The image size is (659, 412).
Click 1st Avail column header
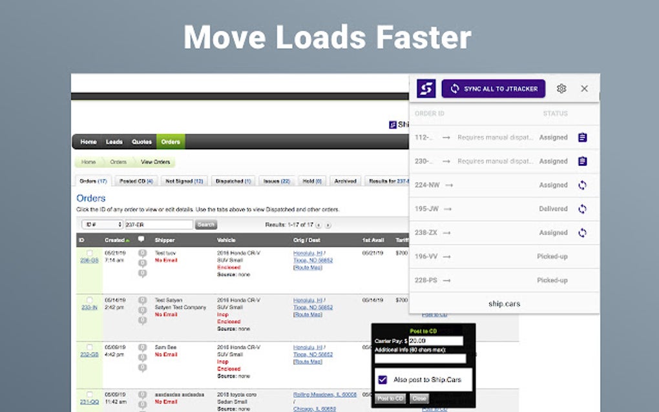373,240
